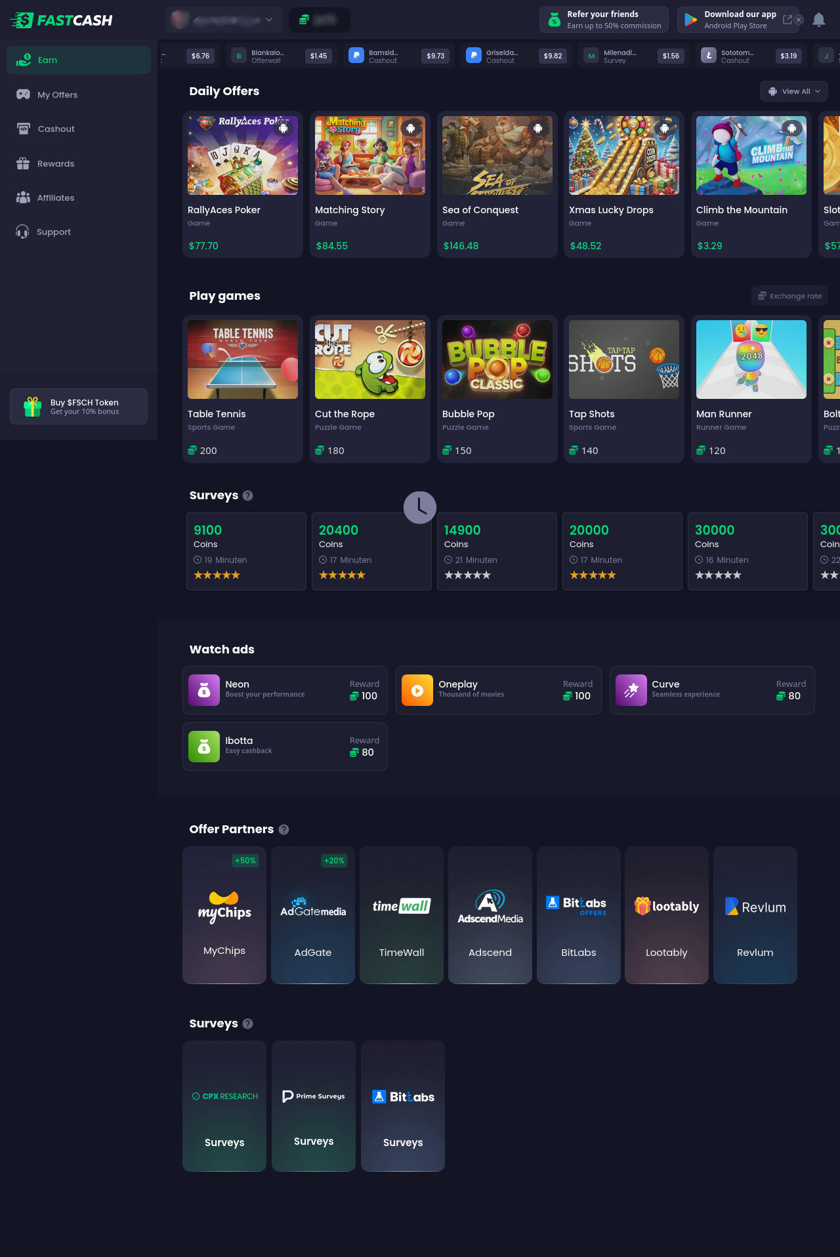Click Biankaio Offerwall ticker entry
Image resolution: width=840 pixels, height=1257 pixels.
(281, 56)
